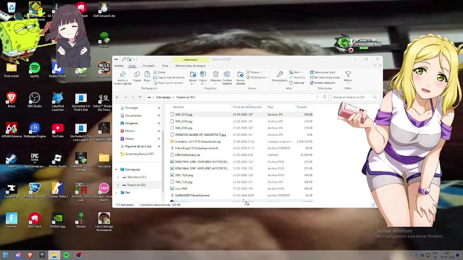The width and height of the screenshot is (463, 260).
Task: Open the Nuevo item dropdown
Action: [255, 72]
